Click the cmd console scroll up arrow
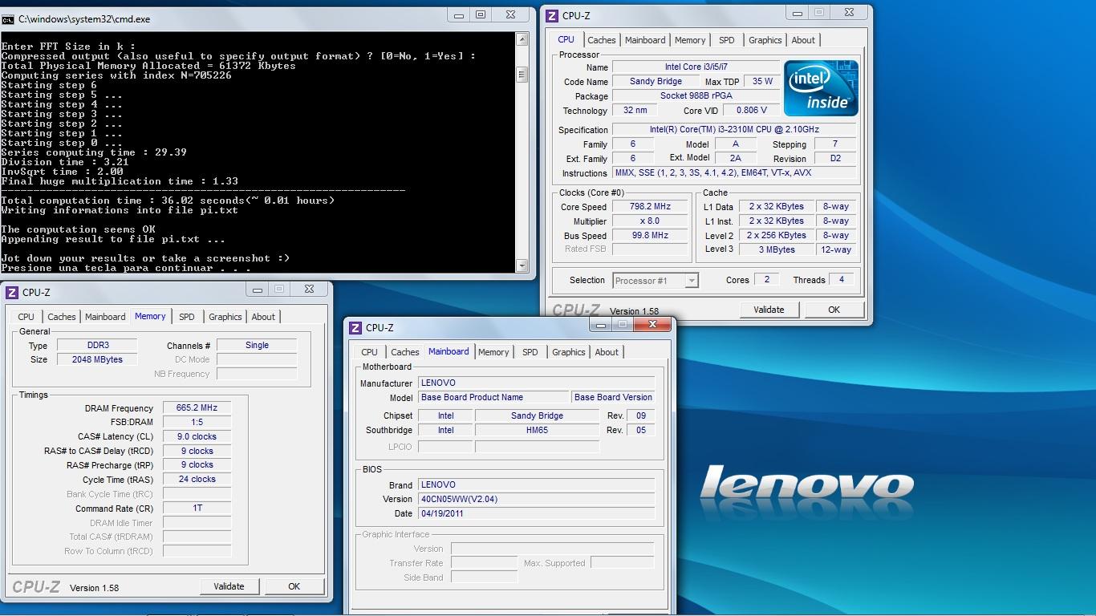The image size is (1096, 616). pos(522,39)
